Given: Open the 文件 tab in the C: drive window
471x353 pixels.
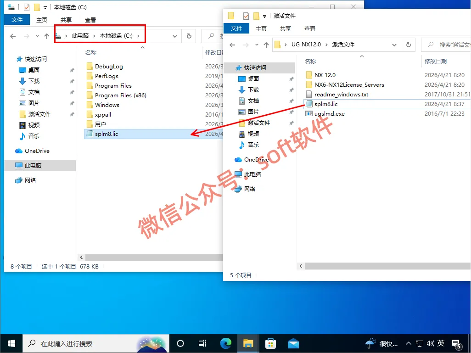Looking at the screenshot, I should coord(17,20).
